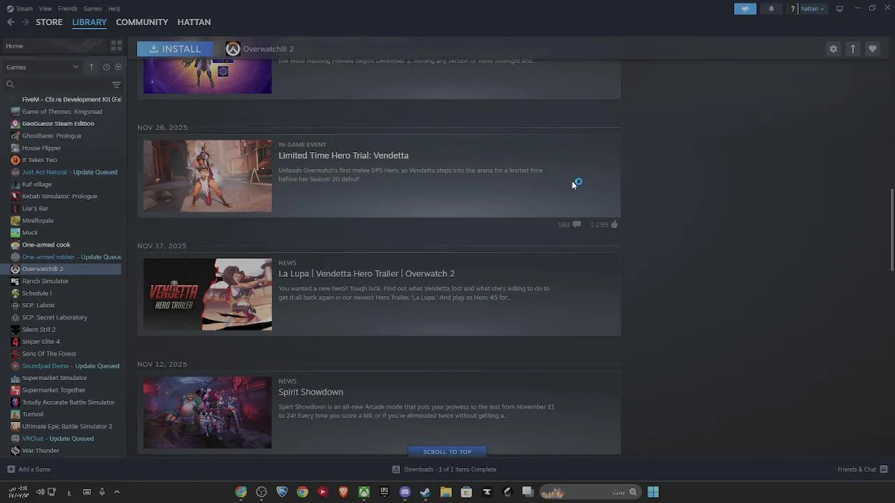Viewport: 895px width, 503px height.
Task: Click Add a Game
Action: click(x=29, y=469)
